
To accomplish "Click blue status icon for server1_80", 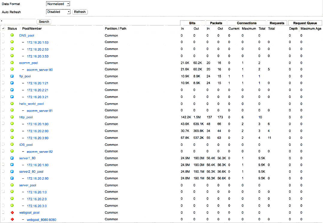I will point(12,158).
